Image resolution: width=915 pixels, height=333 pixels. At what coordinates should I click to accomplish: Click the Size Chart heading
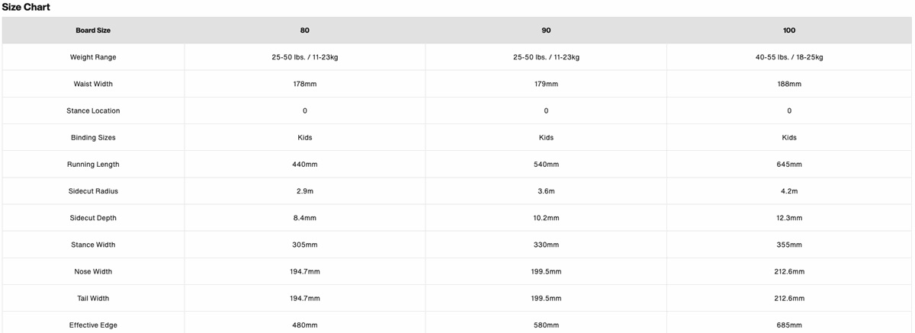click(x=26, y=7)
